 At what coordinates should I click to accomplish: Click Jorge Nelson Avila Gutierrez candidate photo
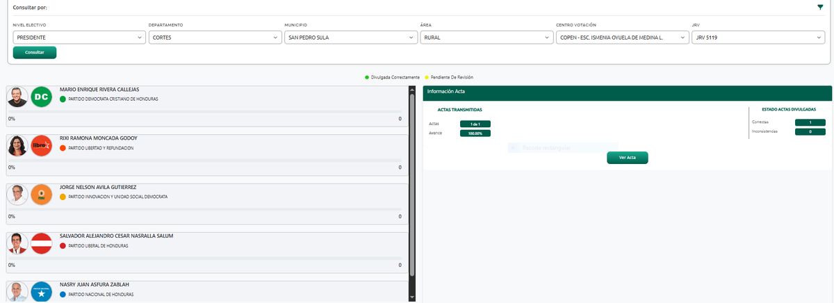pos(17,195)
